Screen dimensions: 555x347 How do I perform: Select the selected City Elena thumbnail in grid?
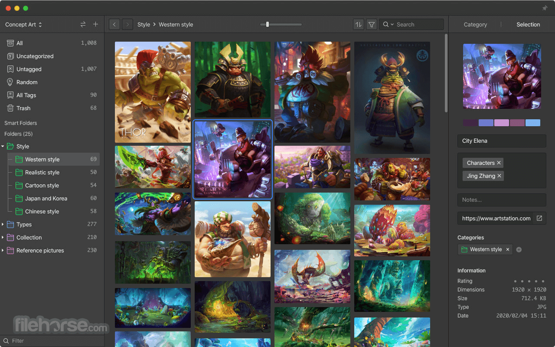coord(232,160)
